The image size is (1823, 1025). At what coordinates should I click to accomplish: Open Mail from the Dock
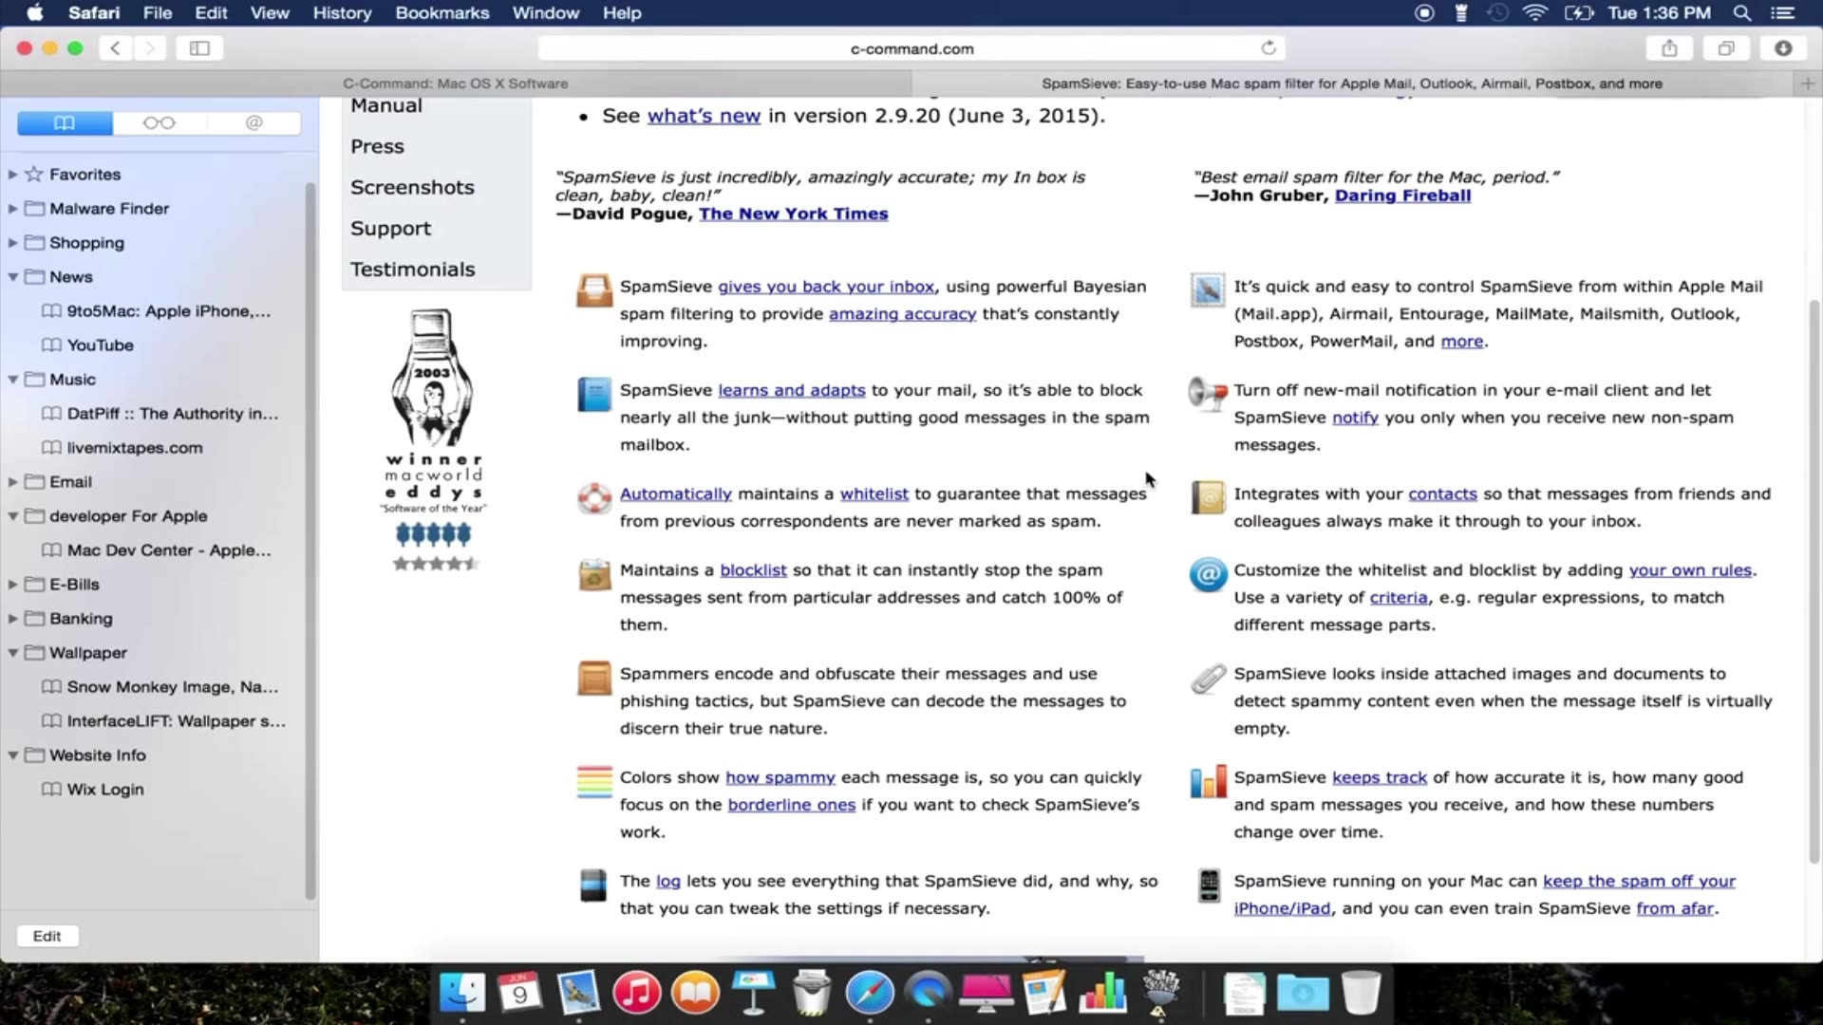(x=578, y=993)
